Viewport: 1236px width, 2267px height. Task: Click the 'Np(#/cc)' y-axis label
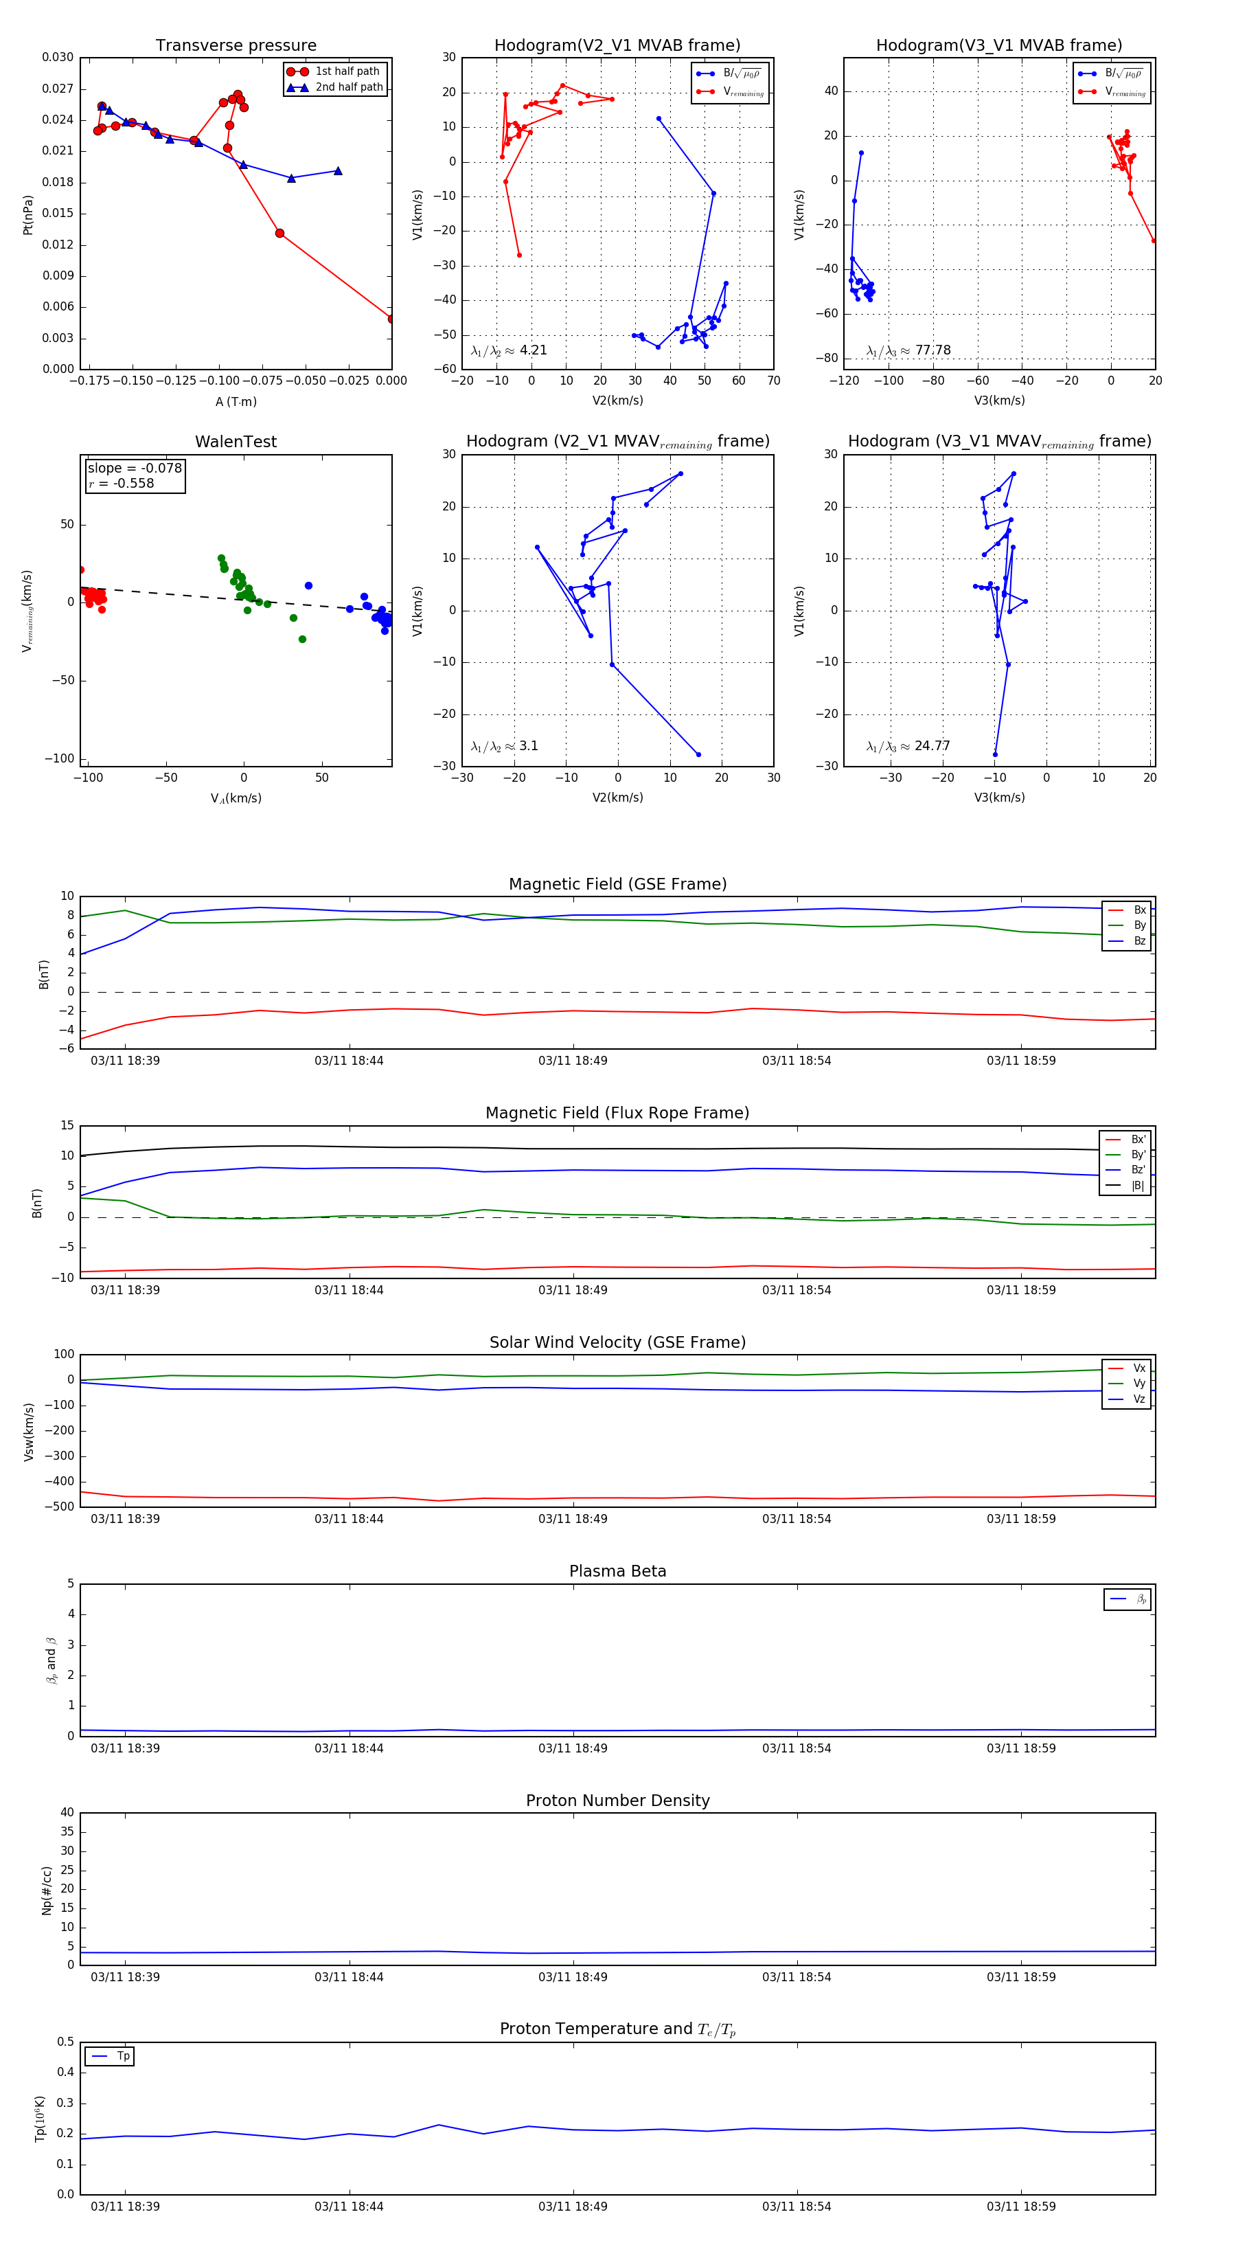(47, 1889)
